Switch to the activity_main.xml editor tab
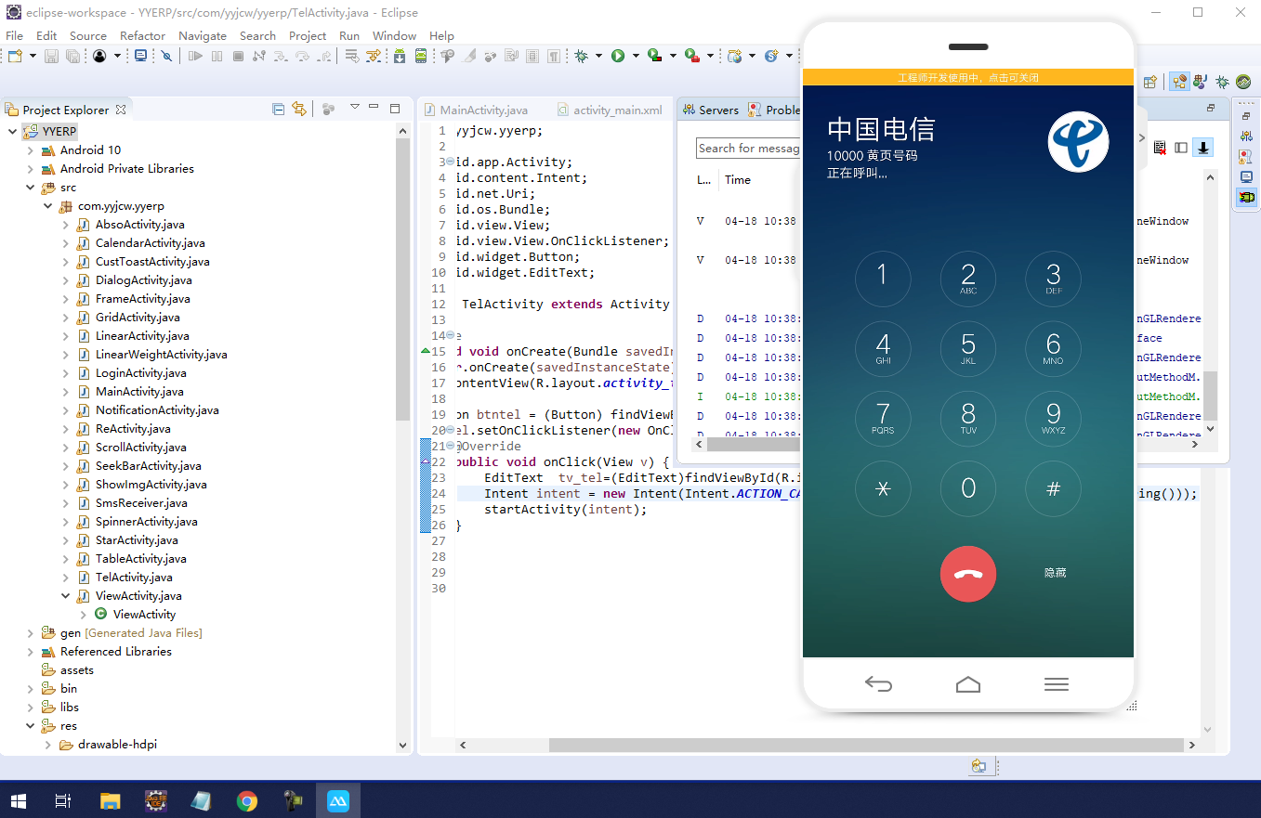Screen dimensions: 1261x818 [618, 110]
